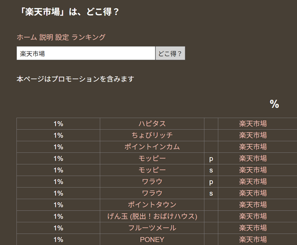Open the ワラウ link in the p row

152,182
